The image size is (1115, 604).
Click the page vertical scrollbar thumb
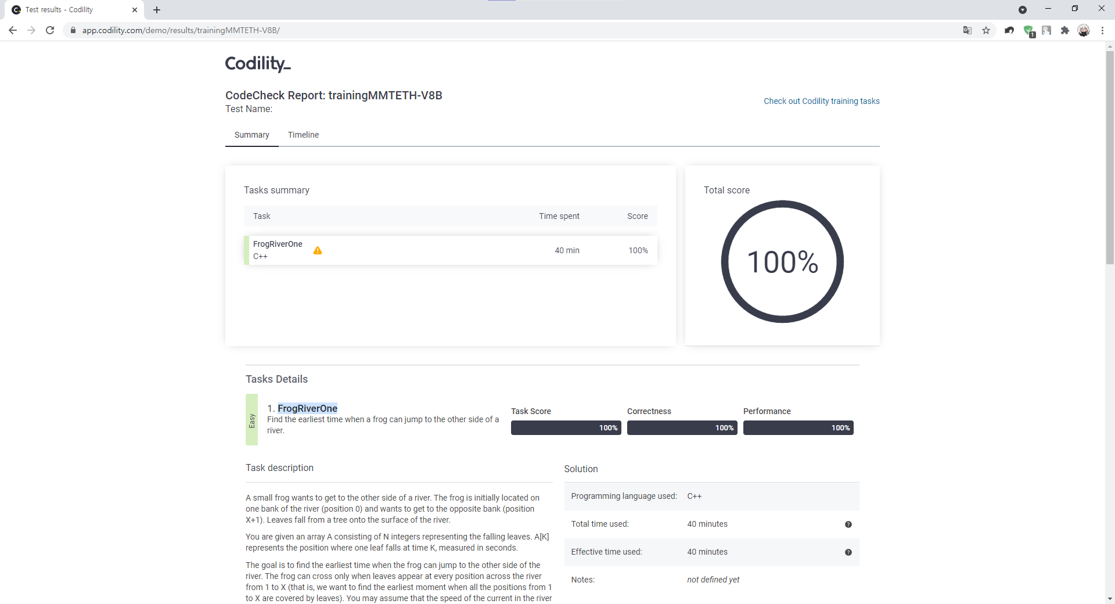(1110, 157)
